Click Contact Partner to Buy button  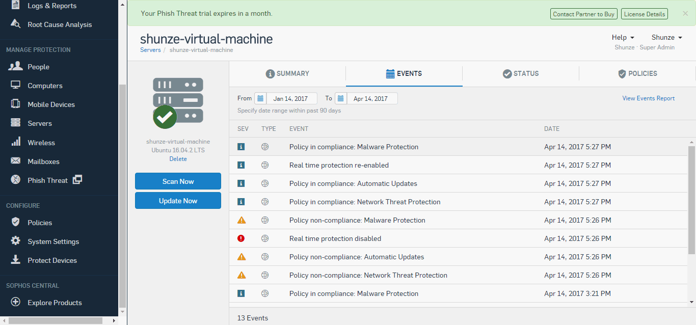(x=584, y=14)
